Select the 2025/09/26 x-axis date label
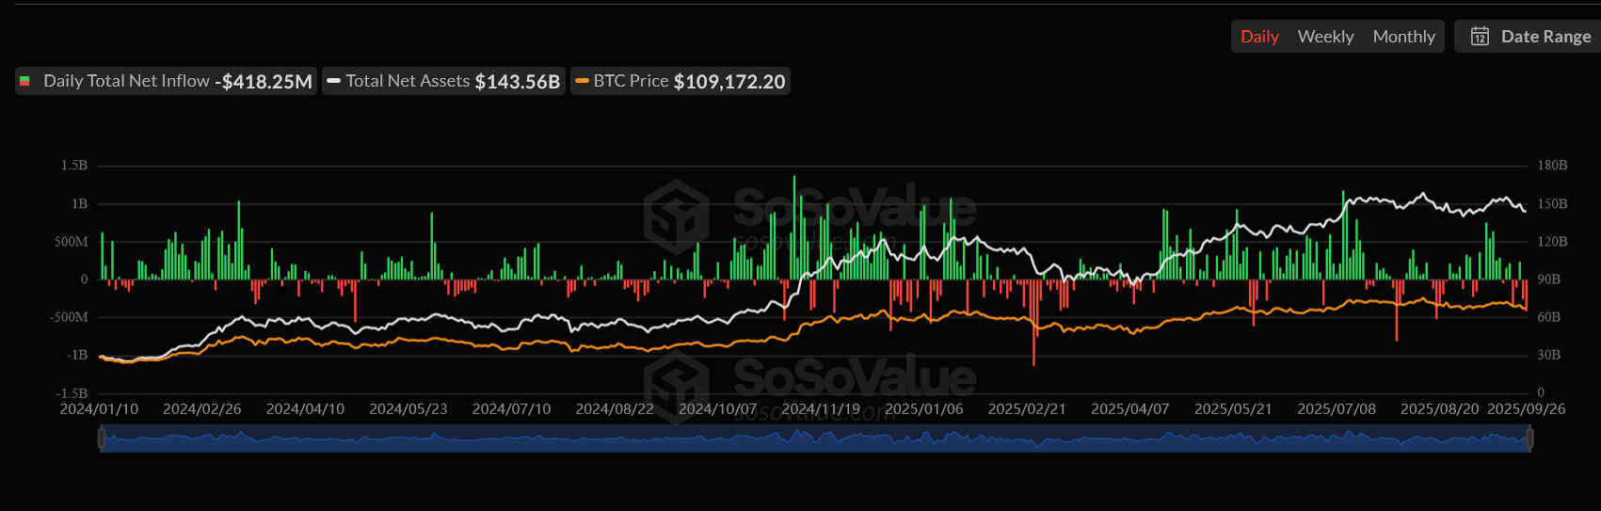1601x511 pixels. [x=1526, y=409]
